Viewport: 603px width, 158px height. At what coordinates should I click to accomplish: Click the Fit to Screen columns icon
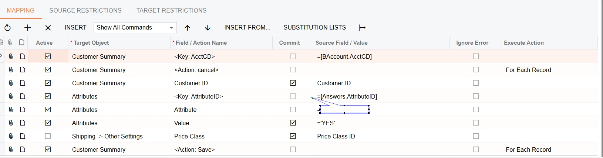point(363,28)
